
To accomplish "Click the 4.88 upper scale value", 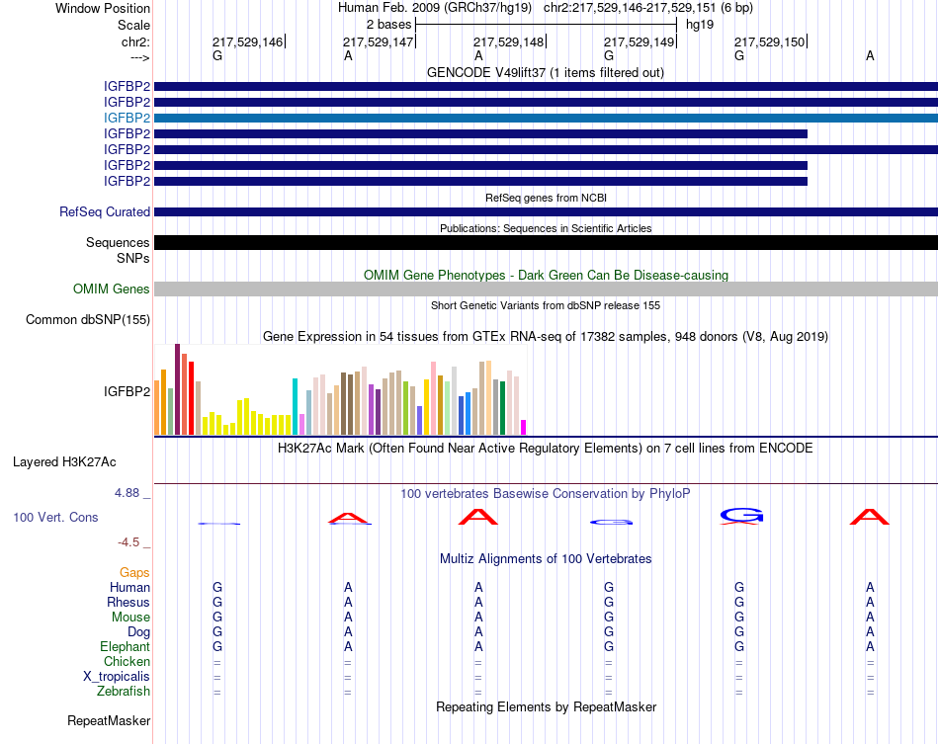I will (x=127, y=493).
